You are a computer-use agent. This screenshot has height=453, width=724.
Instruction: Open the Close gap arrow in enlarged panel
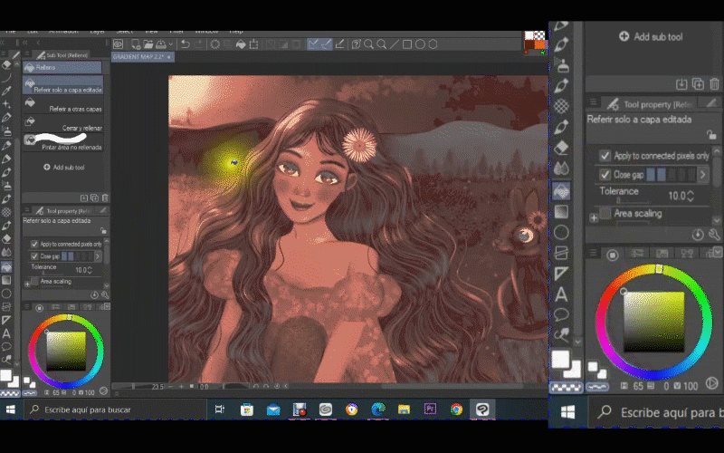[x=705, y=174]
